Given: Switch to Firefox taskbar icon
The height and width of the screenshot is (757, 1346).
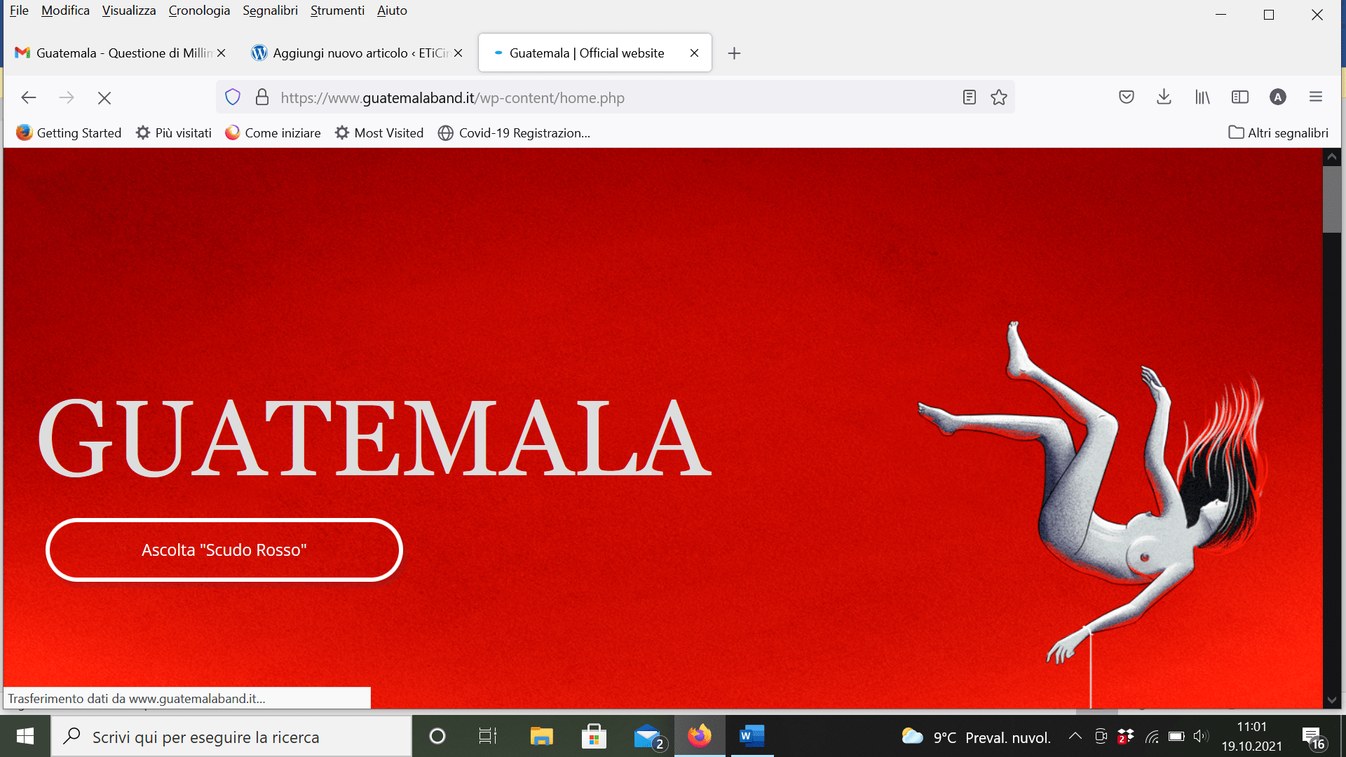Looking at the screenshot, I should click(700, 736).
